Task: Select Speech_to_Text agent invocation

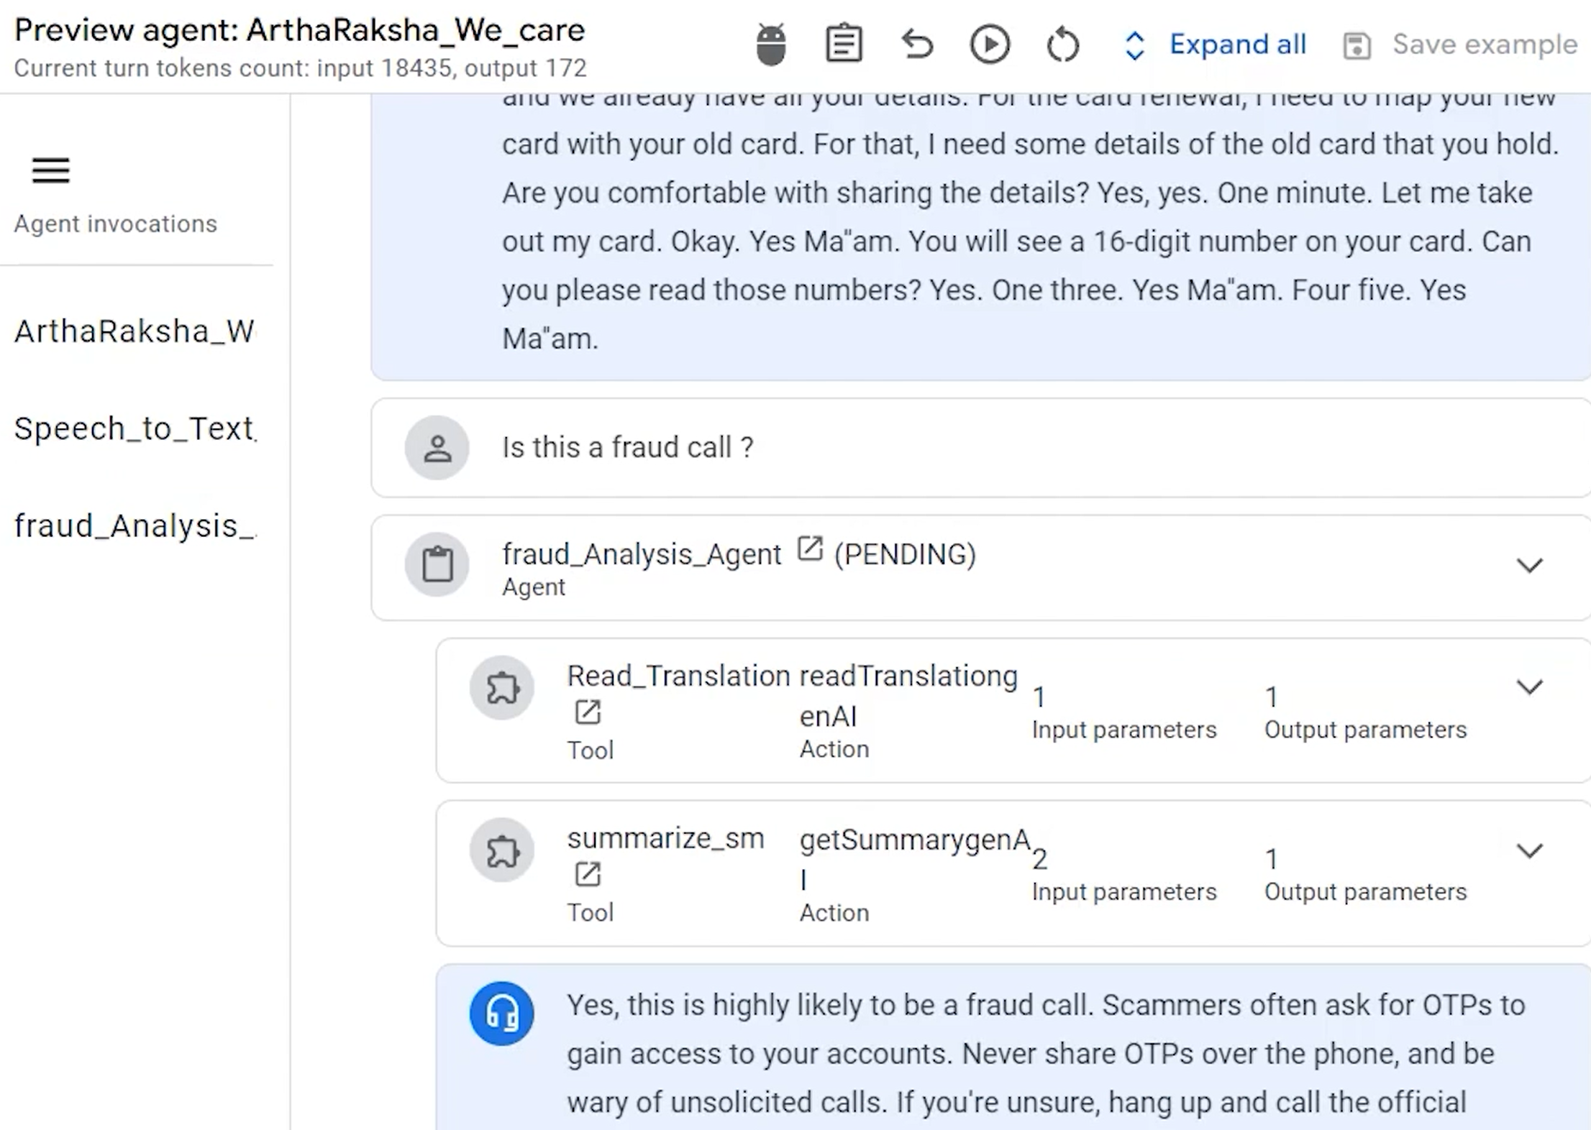Action: pyautogui.click(x=135, y=428)
